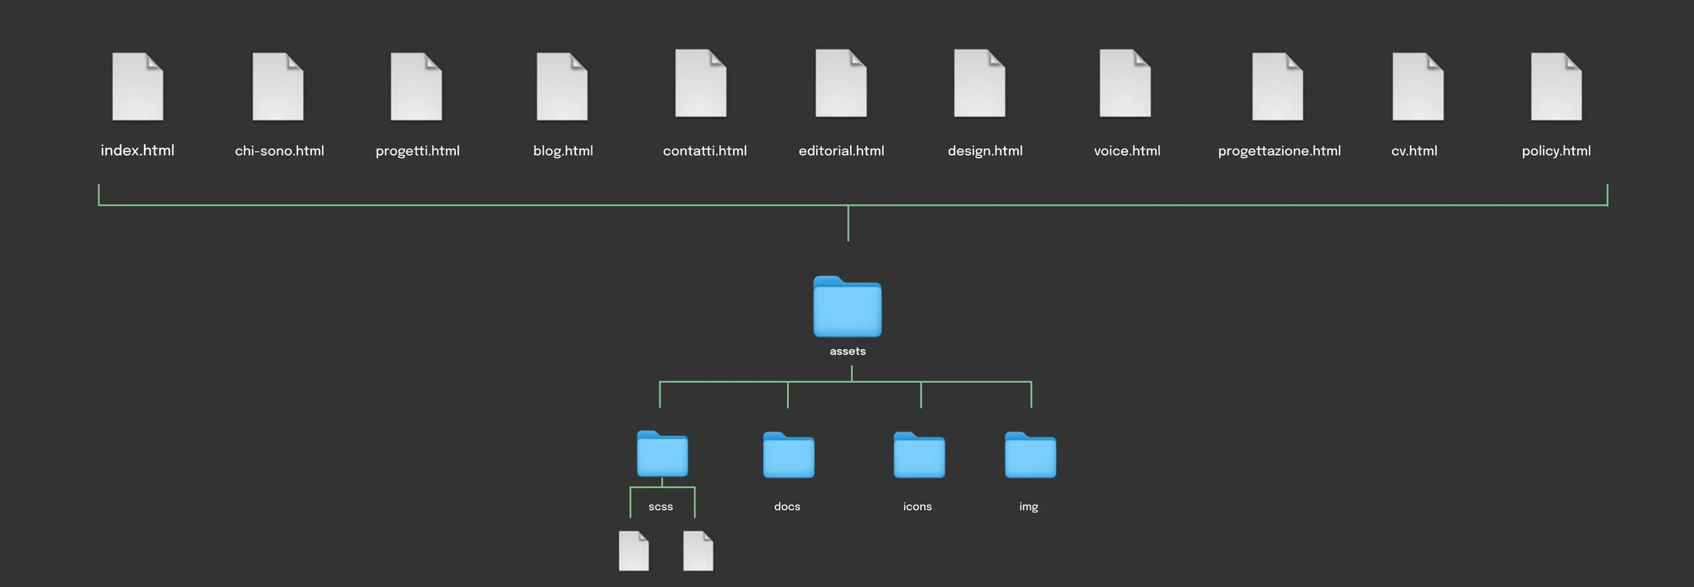The height and width of the screenshot is (587, 1694).
Task: Select the "icons" folder name text
Action: point(918,507)
